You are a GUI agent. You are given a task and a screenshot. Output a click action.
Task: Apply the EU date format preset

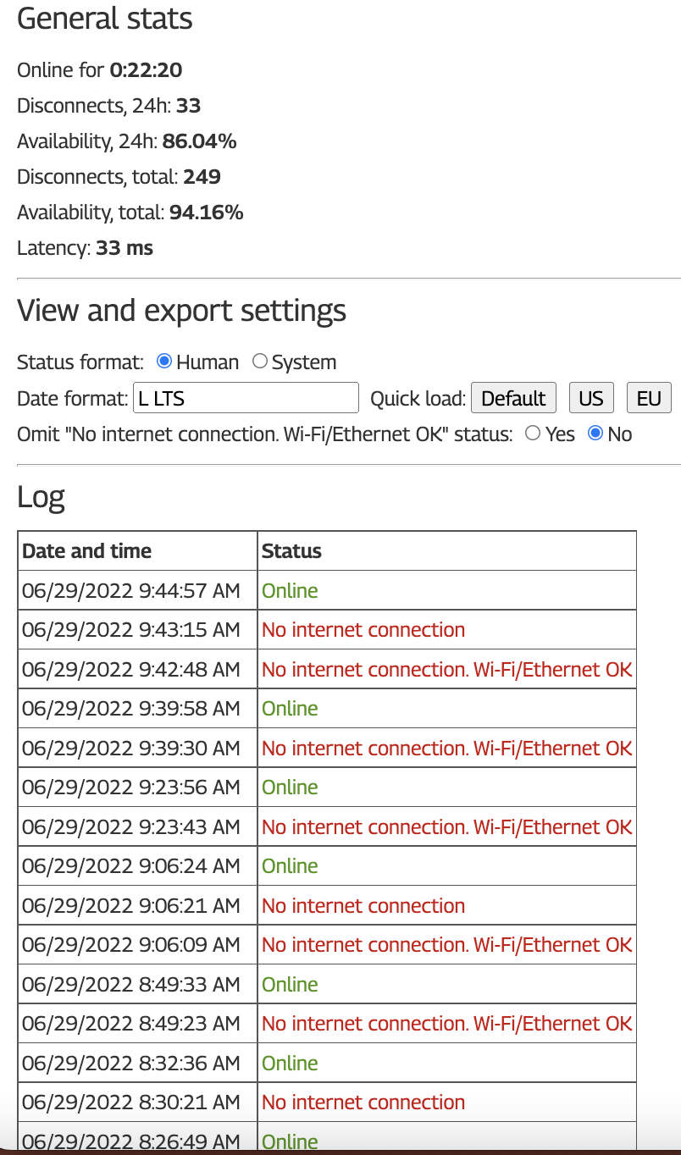pyautogui.click(x=649, y=397)
